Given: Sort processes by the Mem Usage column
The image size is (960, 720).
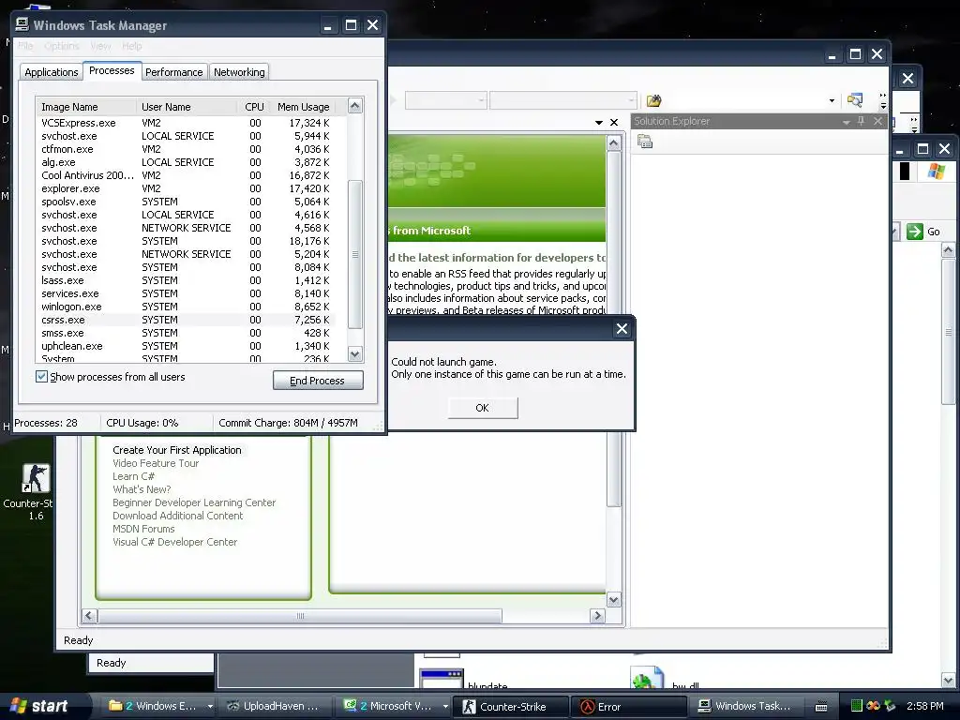Looking at the screenshot, I should 304,107.
